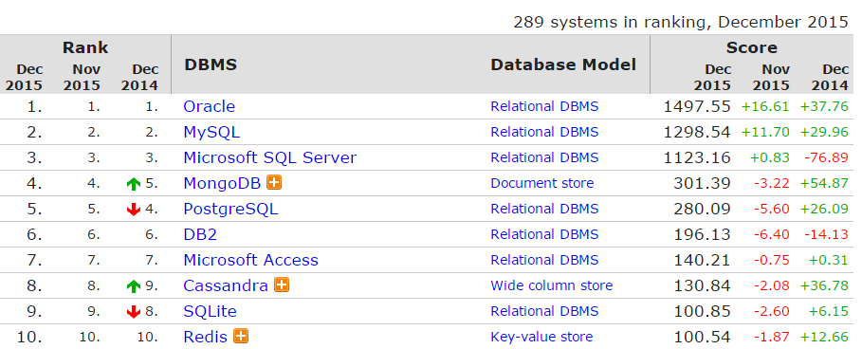This screenshot has width=862, height=349.
Task: Open the SQLite link
Action: point(210,311)
